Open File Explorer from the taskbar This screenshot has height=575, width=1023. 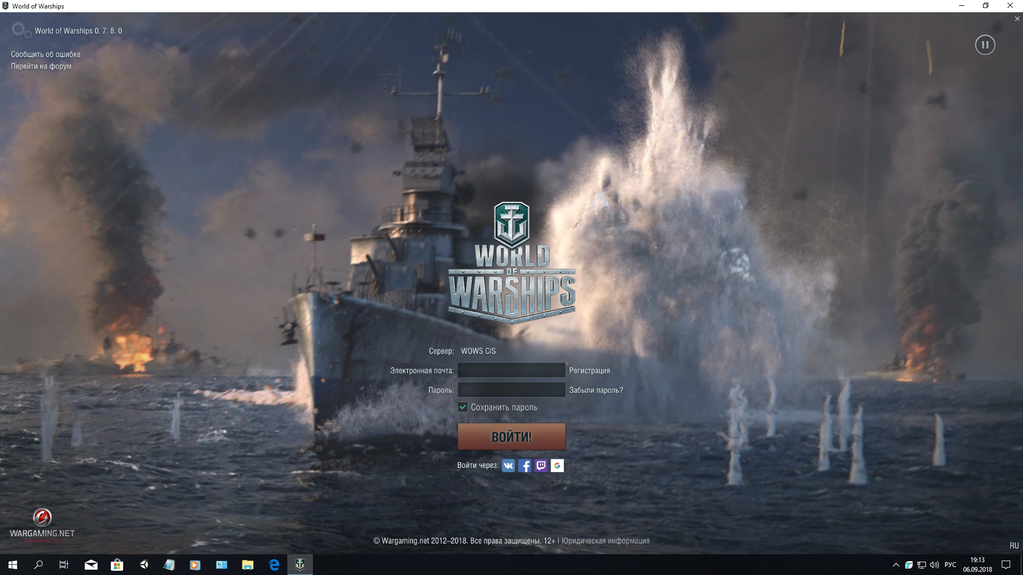pyautogui.click(x=248, y=565)
